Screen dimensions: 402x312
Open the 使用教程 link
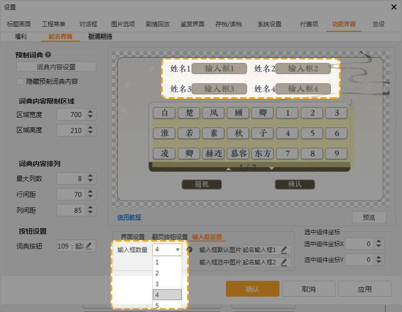pos(129,217)
